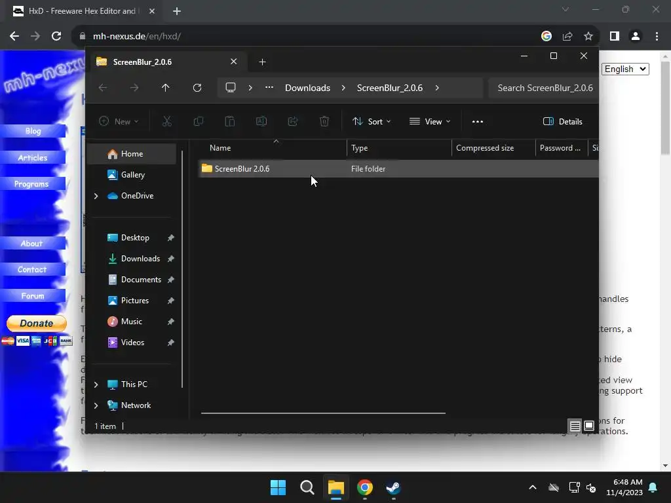
Task: Open Music in navigation pane
Action: 131,322
